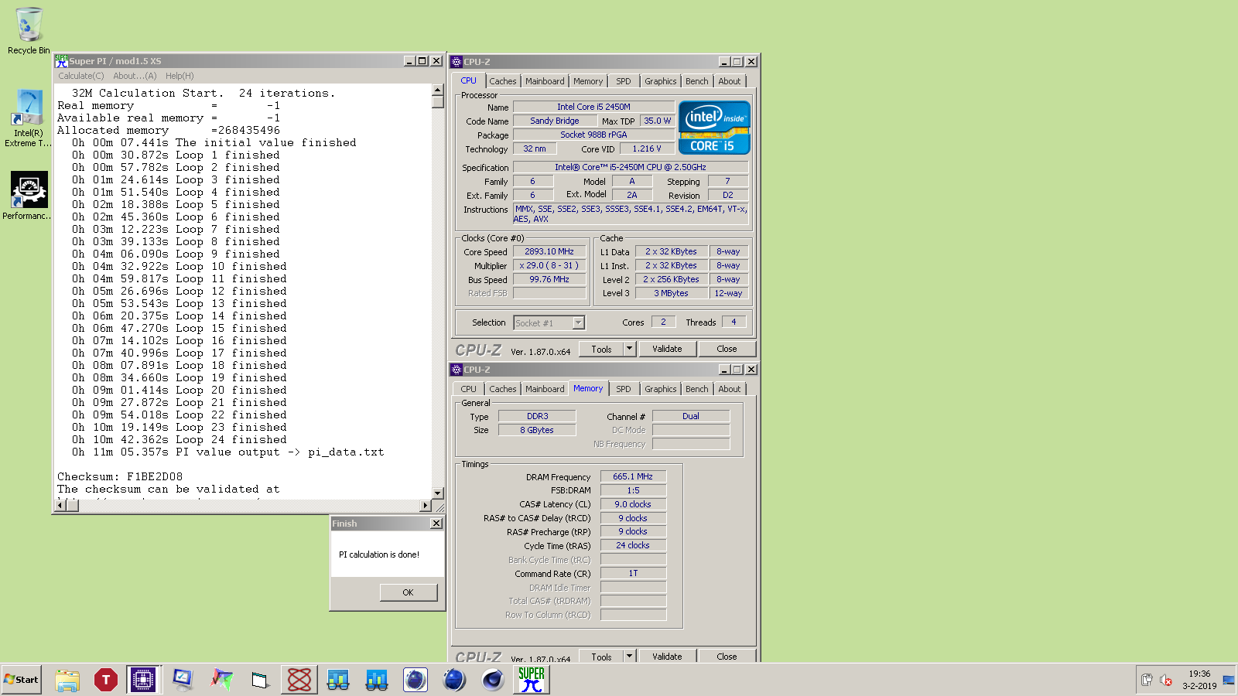Click Validate in top CPU-Z window
The image size is (1238, 696).
pyautogui.click(x=667, y=349)
